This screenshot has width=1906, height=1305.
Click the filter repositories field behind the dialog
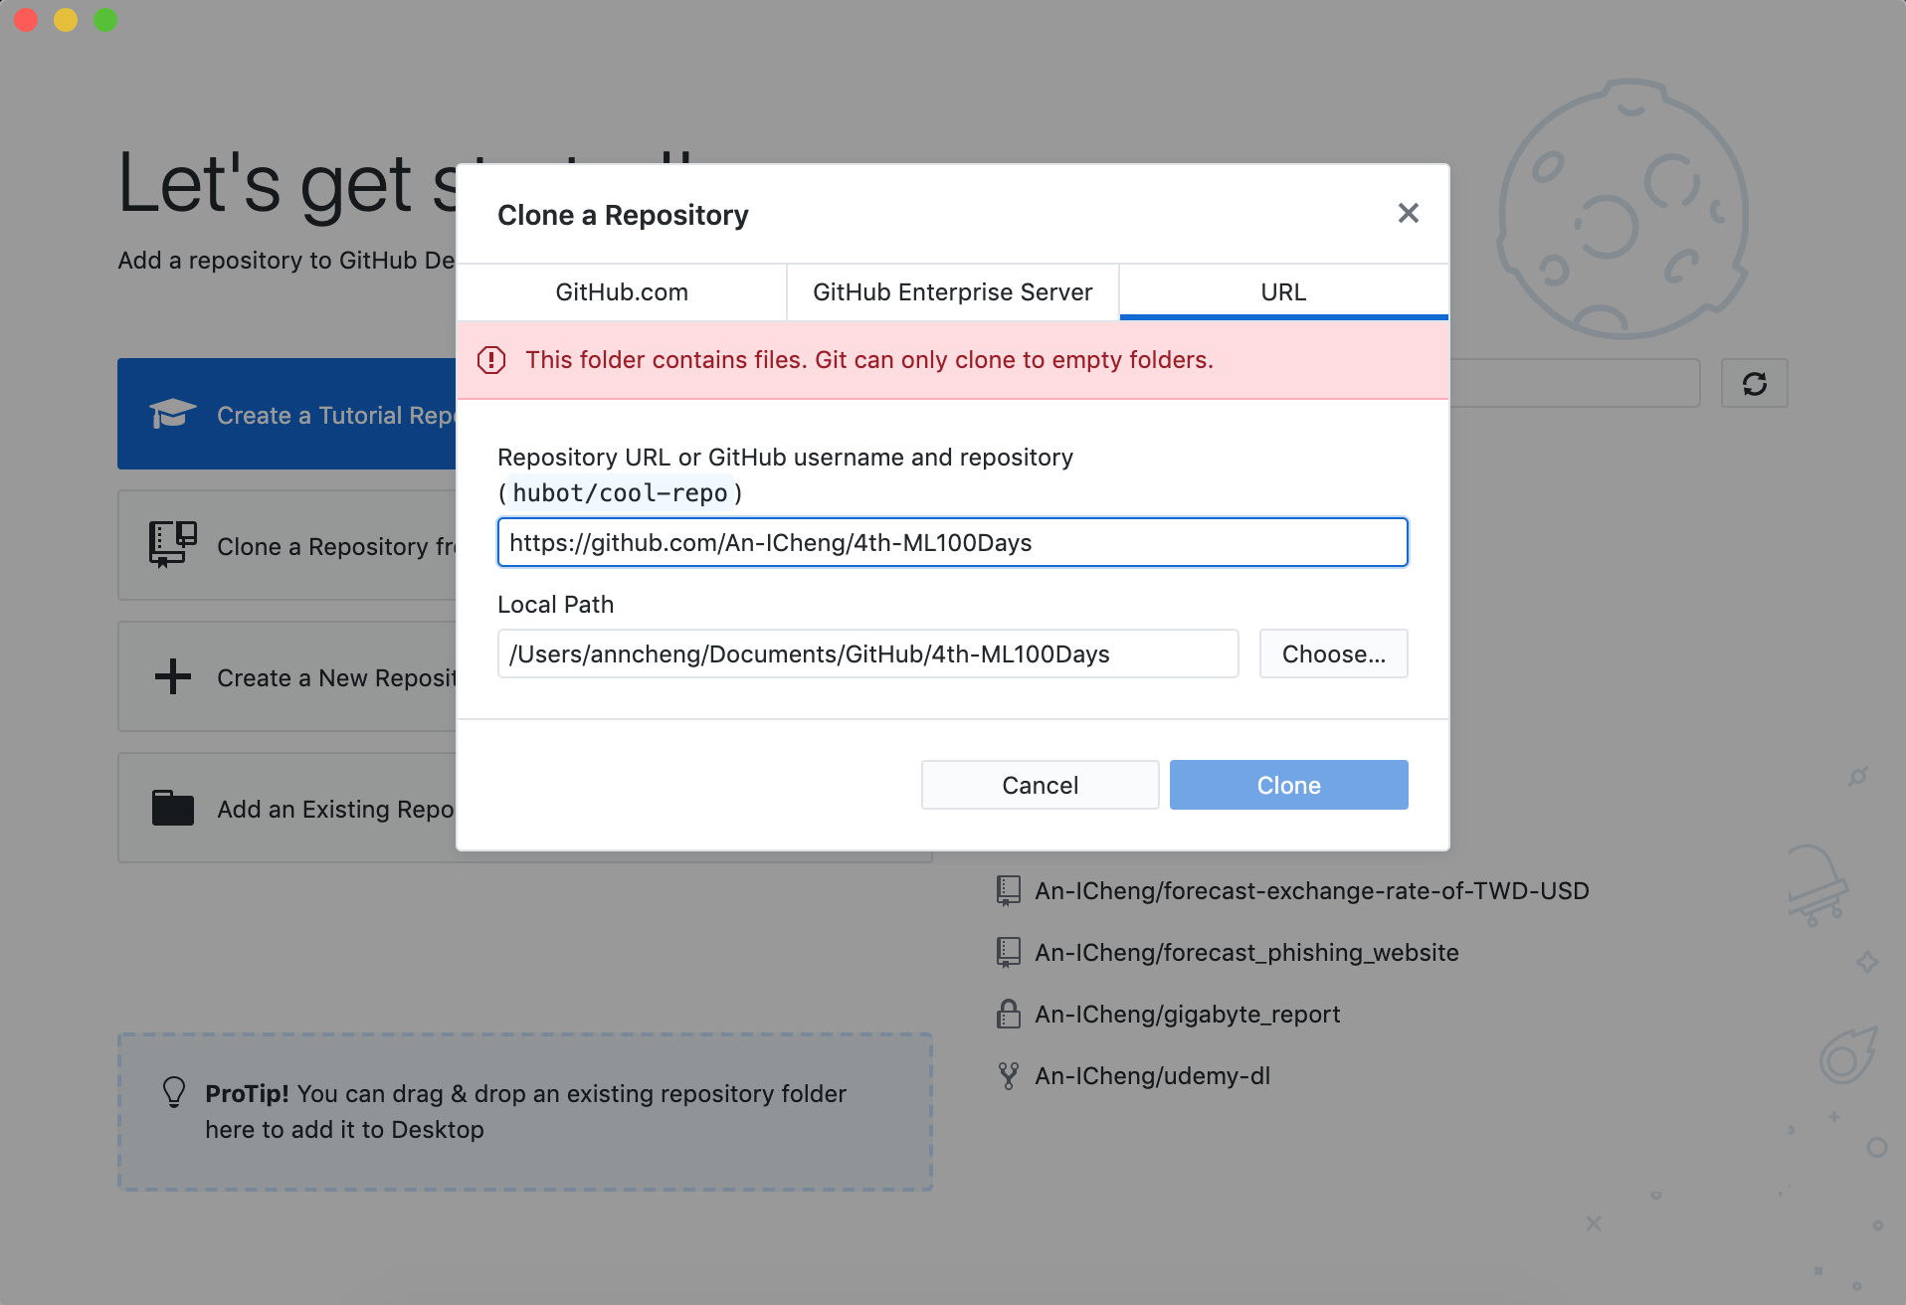click(x=1575, y=383)
